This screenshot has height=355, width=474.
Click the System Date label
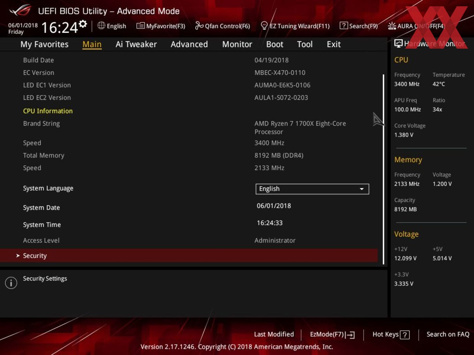(x=41, y=208)
